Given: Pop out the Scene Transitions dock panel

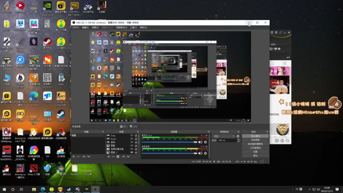Looking at the screenshot, I should tap(238, 132).
